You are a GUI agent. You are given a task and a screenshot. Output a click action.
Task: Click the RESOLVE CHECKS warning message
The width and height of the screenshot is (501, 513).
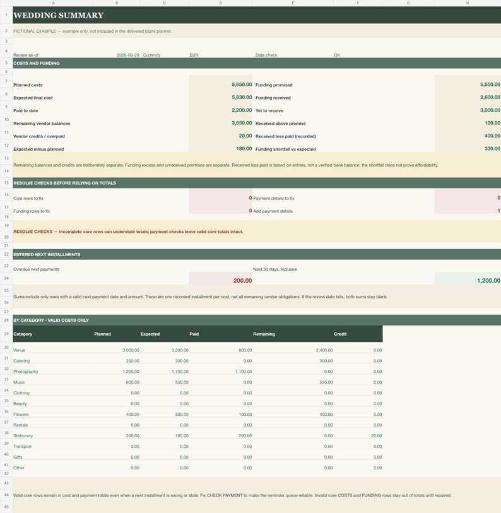pyautogui.click(x=128, y=232)
